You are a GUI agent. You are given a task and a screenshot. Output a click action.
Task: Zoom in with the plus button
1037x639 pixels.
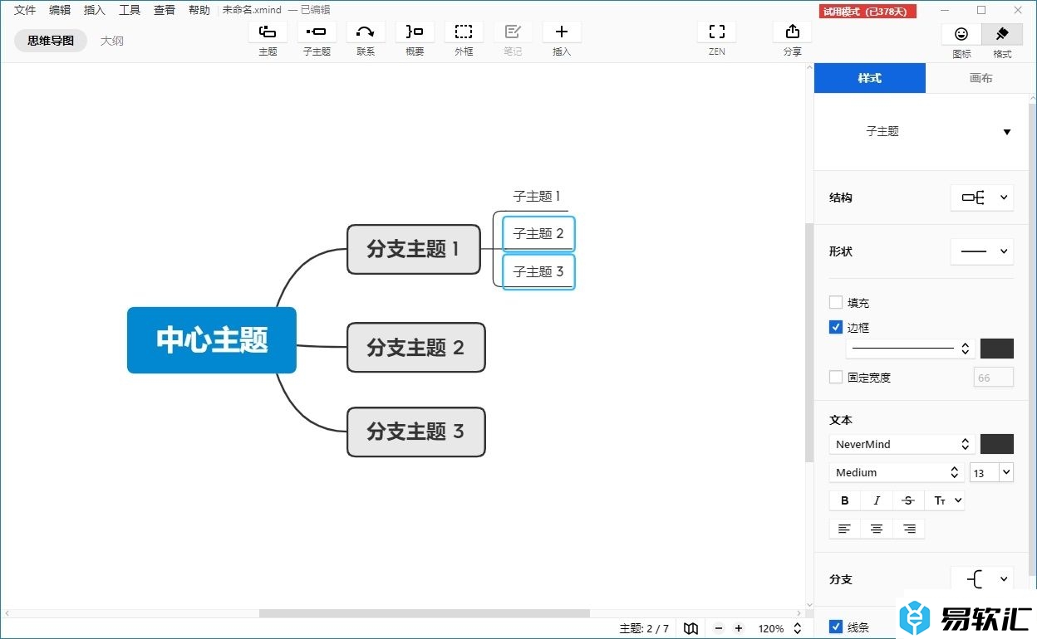pyautogui.click(x=739, y=628)
